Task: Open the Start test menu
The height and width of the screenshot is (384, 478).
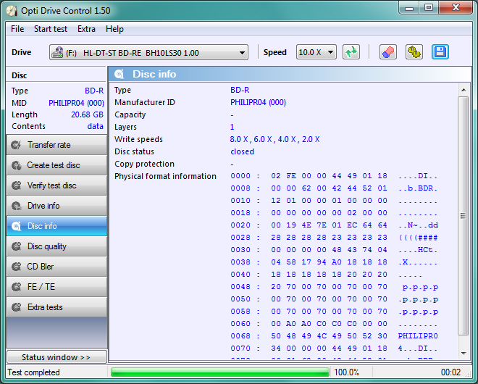Action: pos(51,29)
